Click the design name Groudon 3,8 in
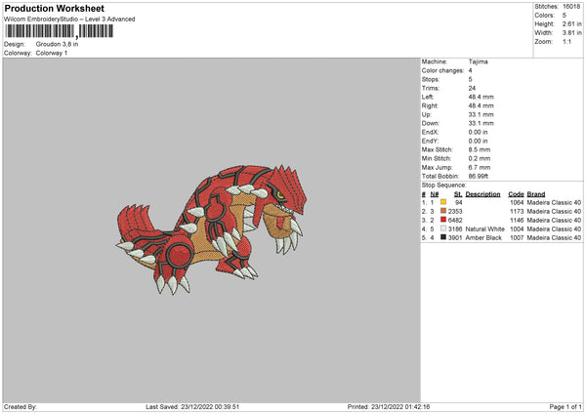The width and height of the screenshot is (586, 414). [x=57, y=44]
